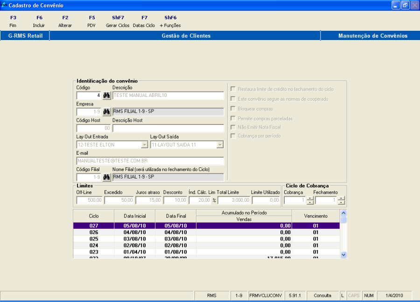Click the Data Inicial column header

[135, 216]
